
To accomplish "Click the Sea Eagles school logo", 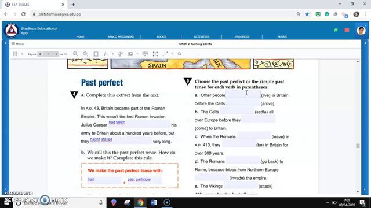I will pyautogui.click(x=11, y=31).
